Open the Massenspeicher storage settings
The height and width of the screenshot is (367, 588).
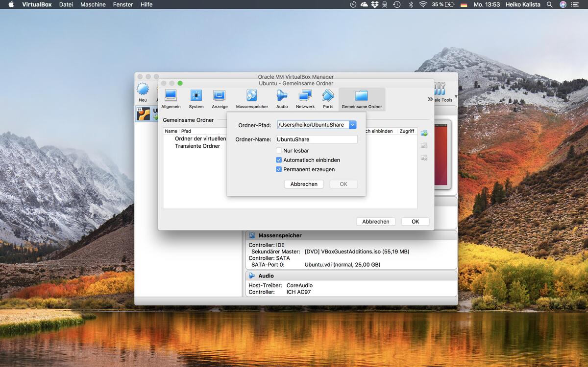252,99
